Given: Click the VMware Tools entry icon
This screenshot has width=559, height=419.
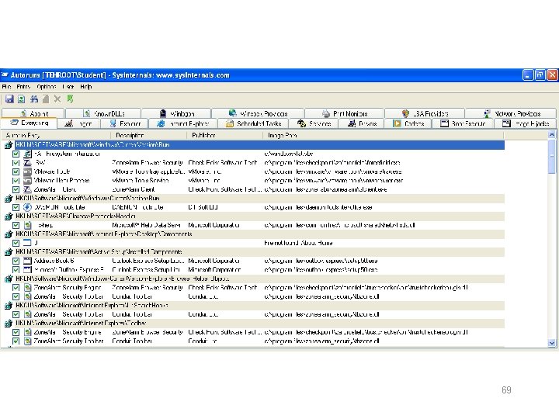Looking at the screenshot, I should (x=27, y=171).
